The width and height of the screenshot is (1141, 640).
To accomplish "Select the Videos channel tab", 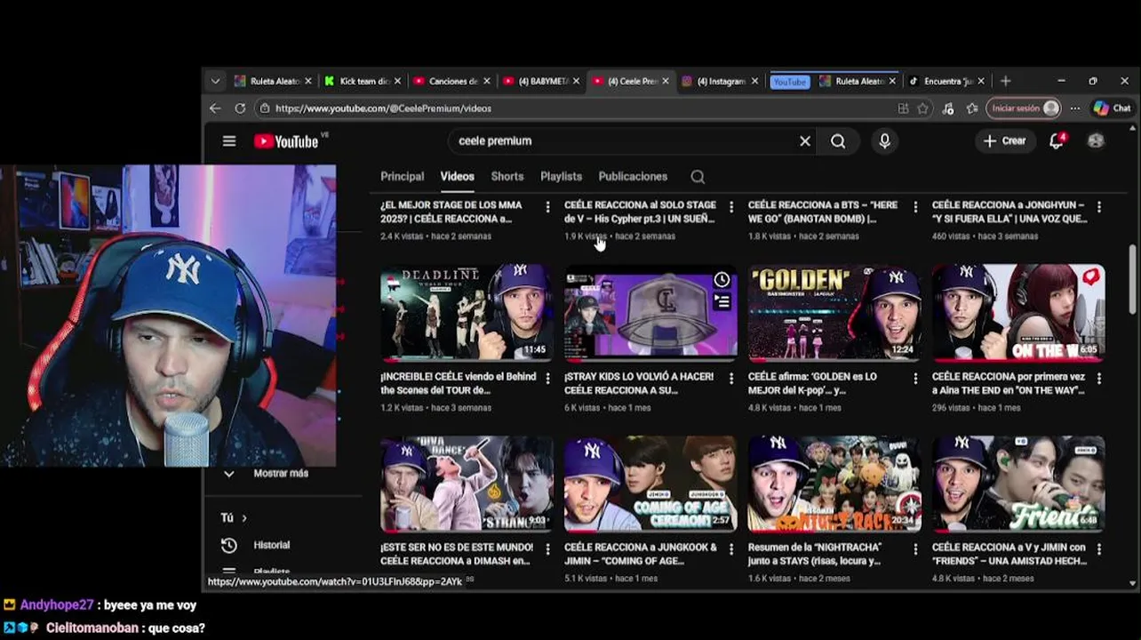I will (458, 176).
